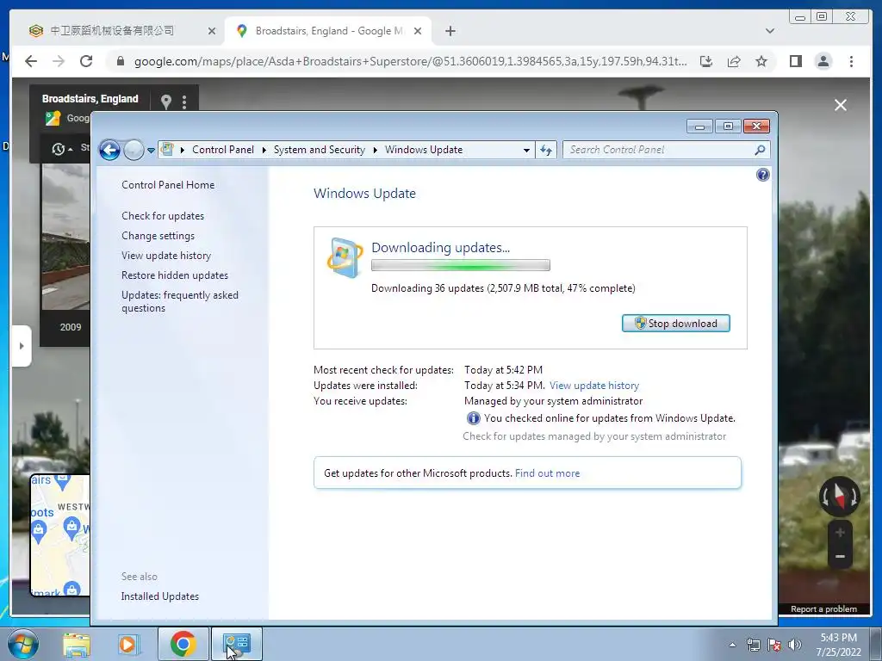Open Chrome profile avatar
The width and height of the screenshot is (882, 661).
pos(823,61)
